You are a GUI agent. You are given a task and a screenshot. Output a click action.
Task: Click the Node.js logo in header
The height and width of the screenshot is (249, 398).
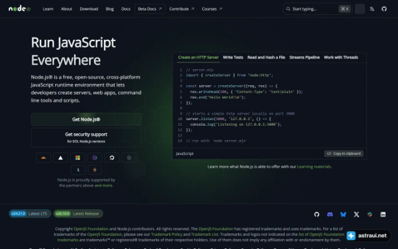[19, 9]
